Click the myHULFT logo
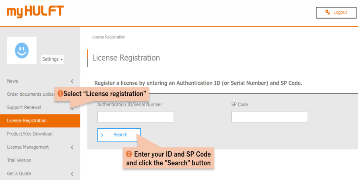The image size is (358, 180). (x=35, y=12)
